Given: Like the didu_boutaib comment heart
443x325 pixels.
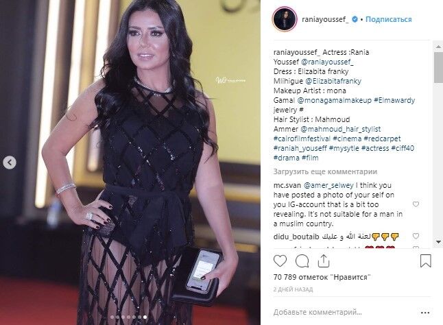Looking at the screenshot, I should tap(416, 236).
